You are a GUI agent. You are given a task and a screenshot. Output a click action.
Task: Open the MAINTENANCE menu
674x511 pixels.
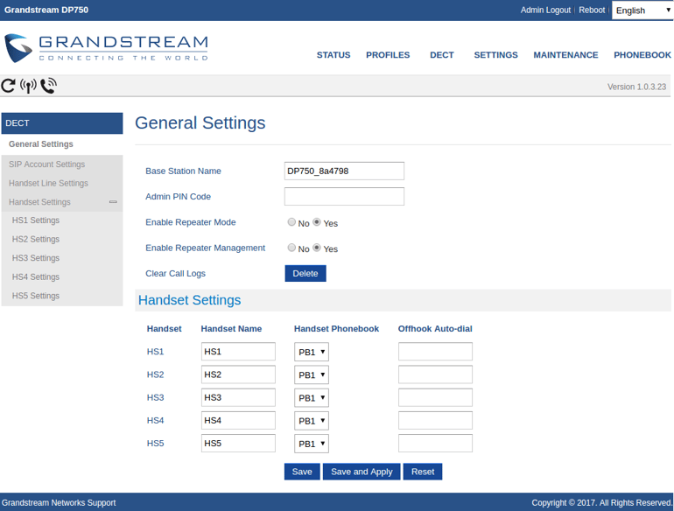point(565,55)
